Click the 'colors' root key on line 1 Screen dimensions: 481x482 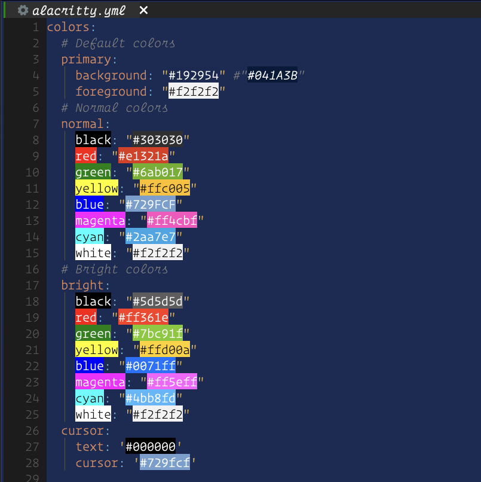(68, 27)
